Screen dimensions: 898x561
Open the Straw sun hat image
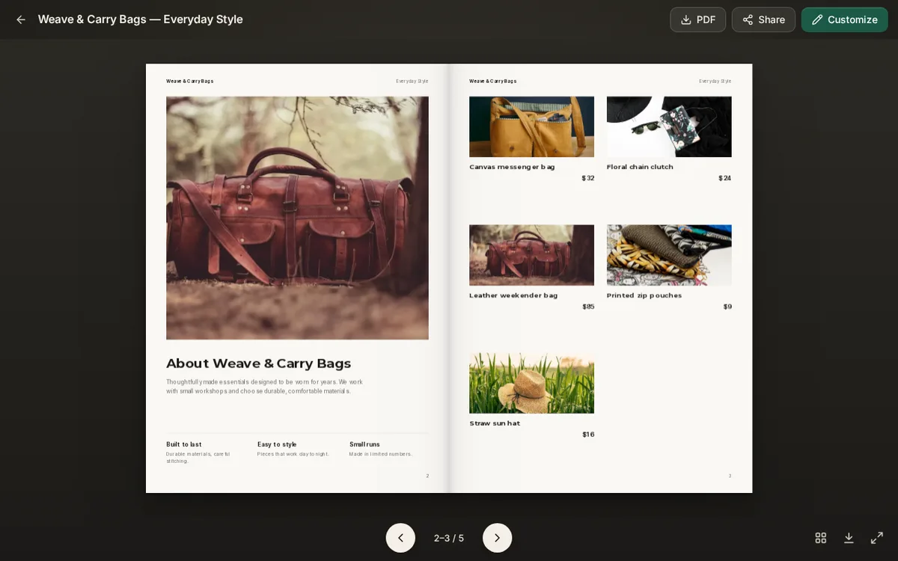531,383
